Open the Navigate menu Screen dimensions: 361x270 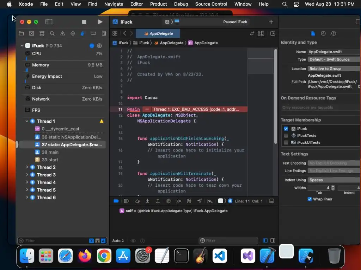pyautogui.click(x=114, y=4)
